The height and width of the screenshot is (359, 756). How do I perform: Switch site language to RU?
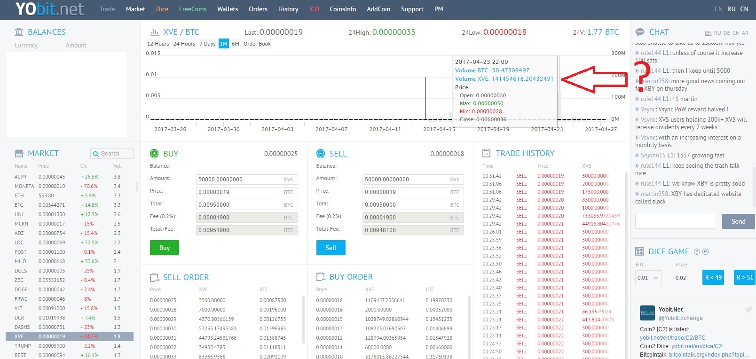(732, 9)
